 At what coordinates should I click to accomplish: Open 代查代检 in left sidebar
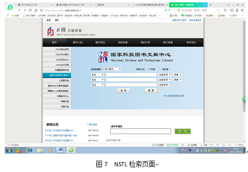57,106
